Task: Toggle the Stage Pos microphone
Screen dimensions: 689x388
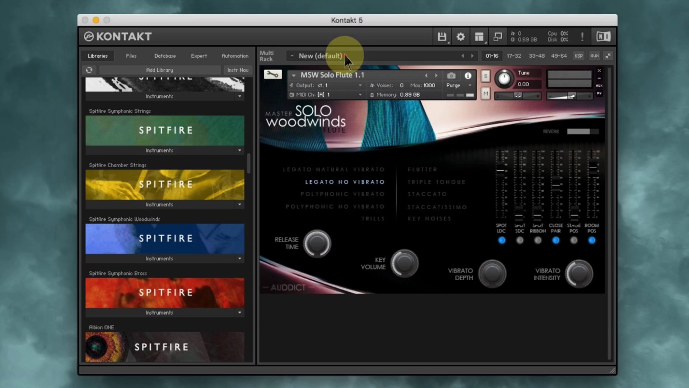Action: pos(574,240)
